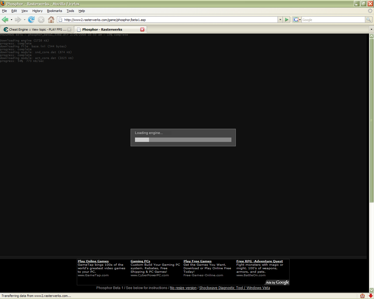Go to the Home page
Image resolution: width=374 pixels, height=299 pixels.
51,20
